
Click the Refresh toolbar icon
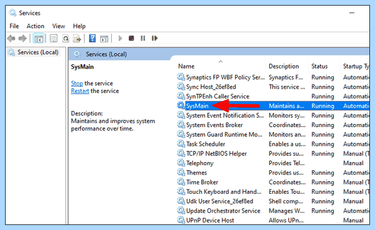pos(66,39)
